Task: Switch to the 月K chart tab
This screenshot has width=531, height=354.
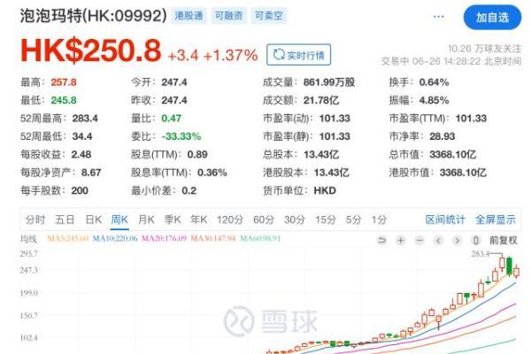Action: tap(146, 219)
